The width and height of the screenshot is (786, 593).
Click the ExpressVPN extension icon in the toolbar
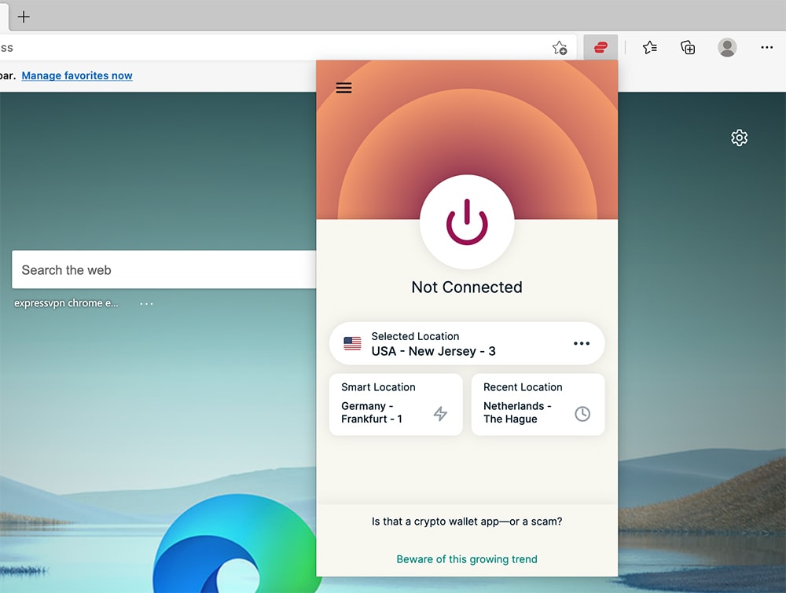pos(601,48)
